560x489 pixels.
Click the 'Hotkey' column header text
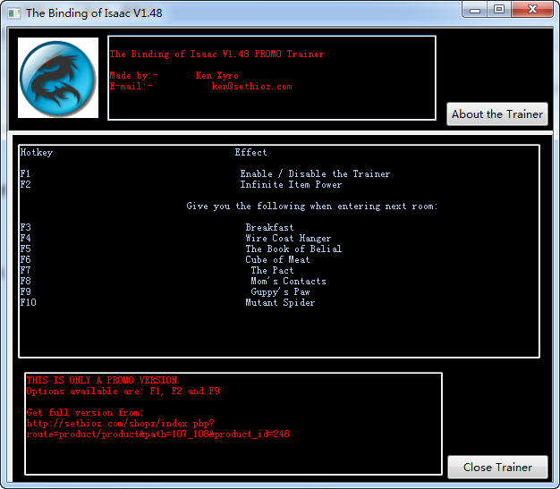(37, 152)
